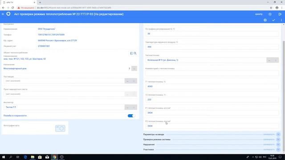
Task: Click the camera icon to add act photo
Action: click(x=60, y=128)
